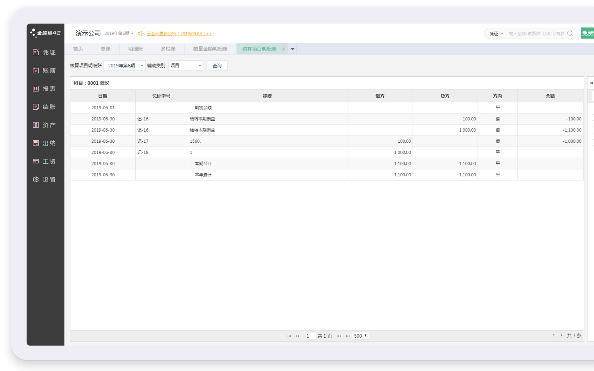The width and height of the screenshot is (594, 371).
Task: Open the 云会计更新公告 announcement link
Action: pos(179,34)
